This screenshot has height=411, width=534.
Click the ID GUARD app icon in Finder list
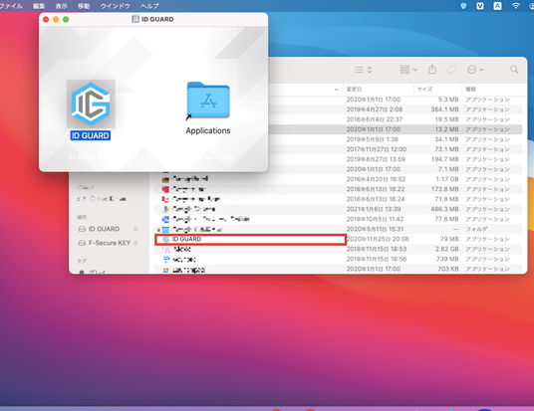click(165, 239)
